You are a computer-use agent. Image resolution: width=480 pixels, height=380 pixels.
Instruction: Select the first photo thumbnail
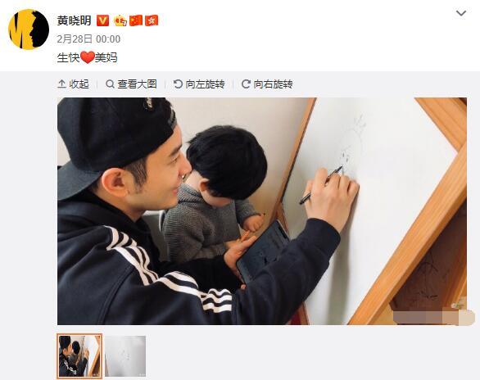[x=79, y=356]
